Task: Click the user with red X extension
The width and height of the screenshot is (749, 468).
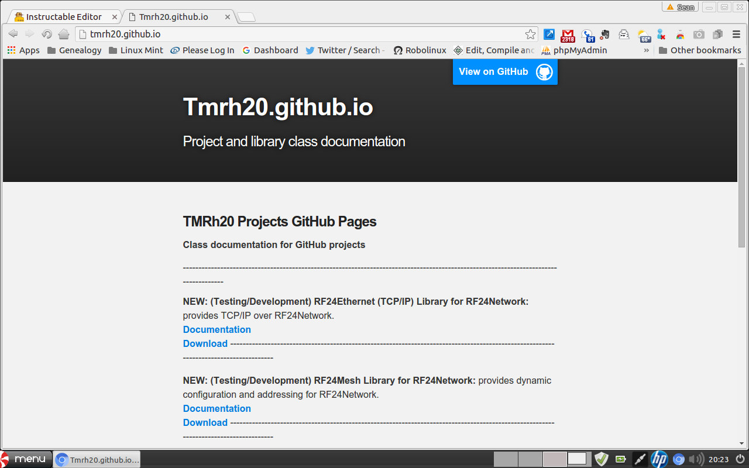Action: (x=661, y=34)
